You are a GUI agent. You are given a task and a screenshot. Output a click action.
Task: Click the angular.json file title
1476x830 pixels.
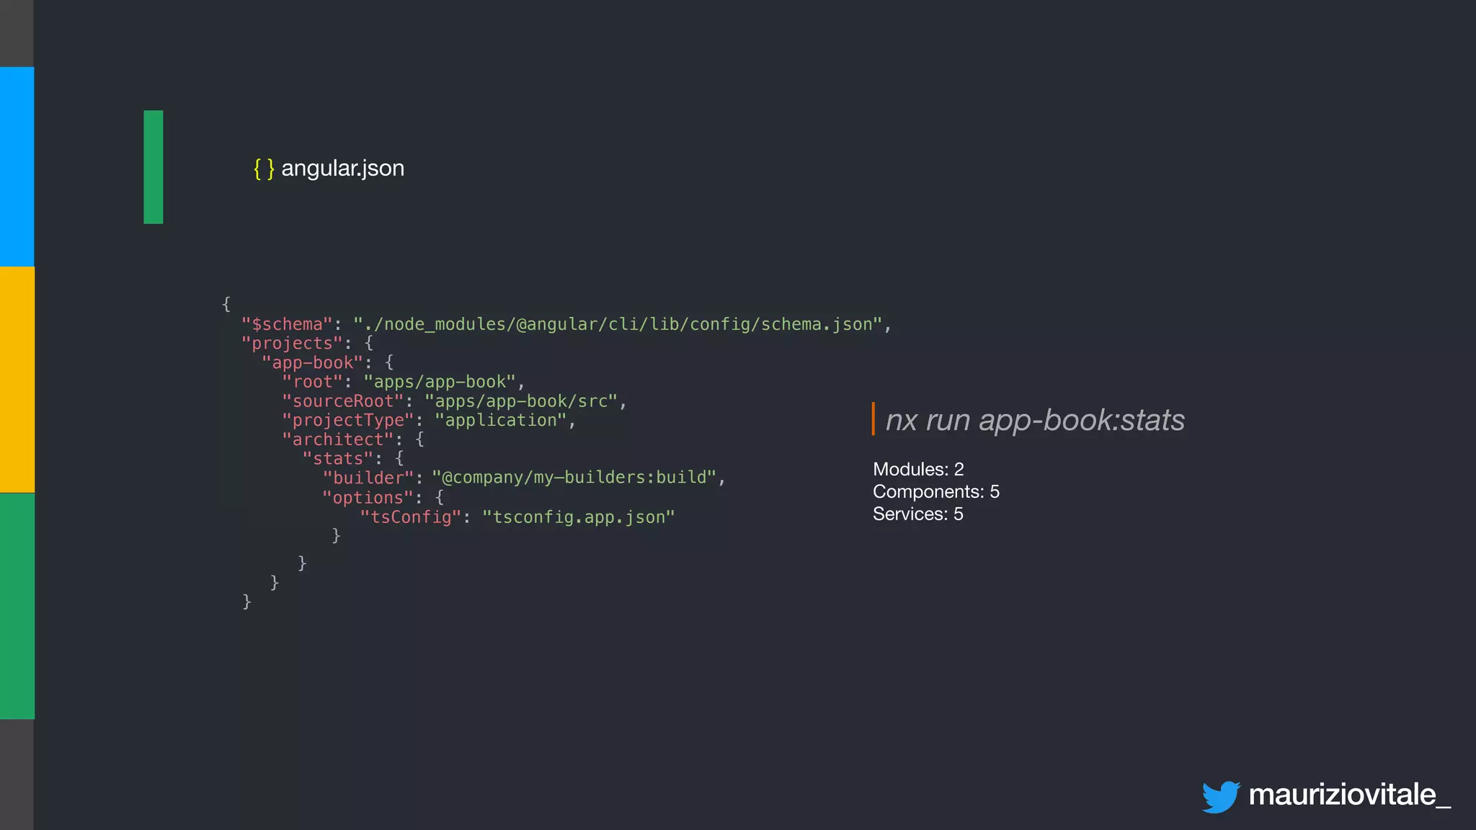[x=342, y=169]
